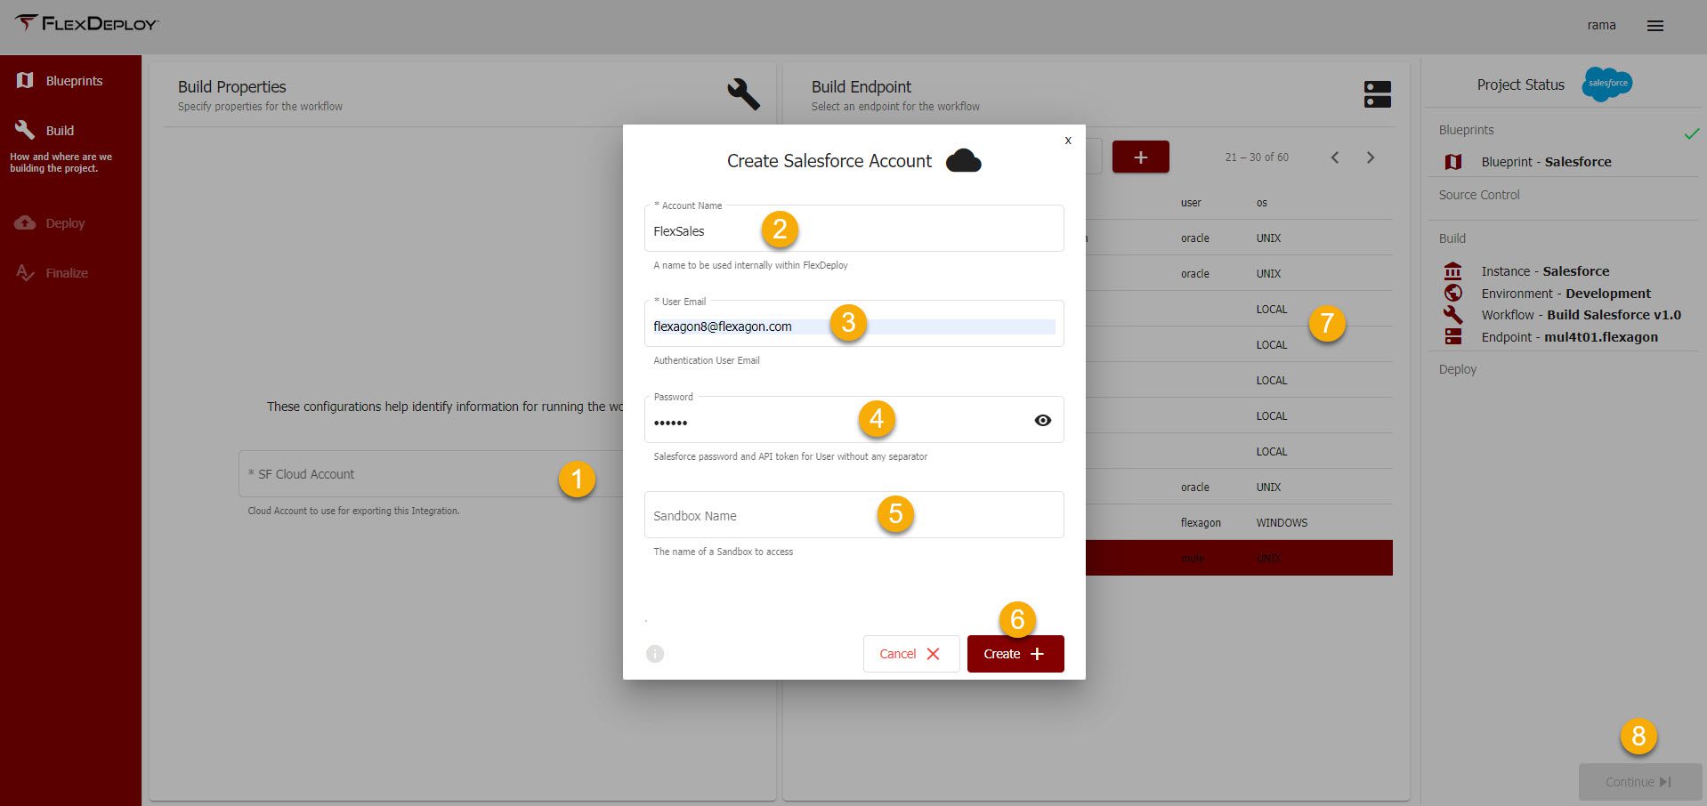Viewport: 1707px width, 806px height.
Task: Click Create to add the account
Action: pos(1015,654)
